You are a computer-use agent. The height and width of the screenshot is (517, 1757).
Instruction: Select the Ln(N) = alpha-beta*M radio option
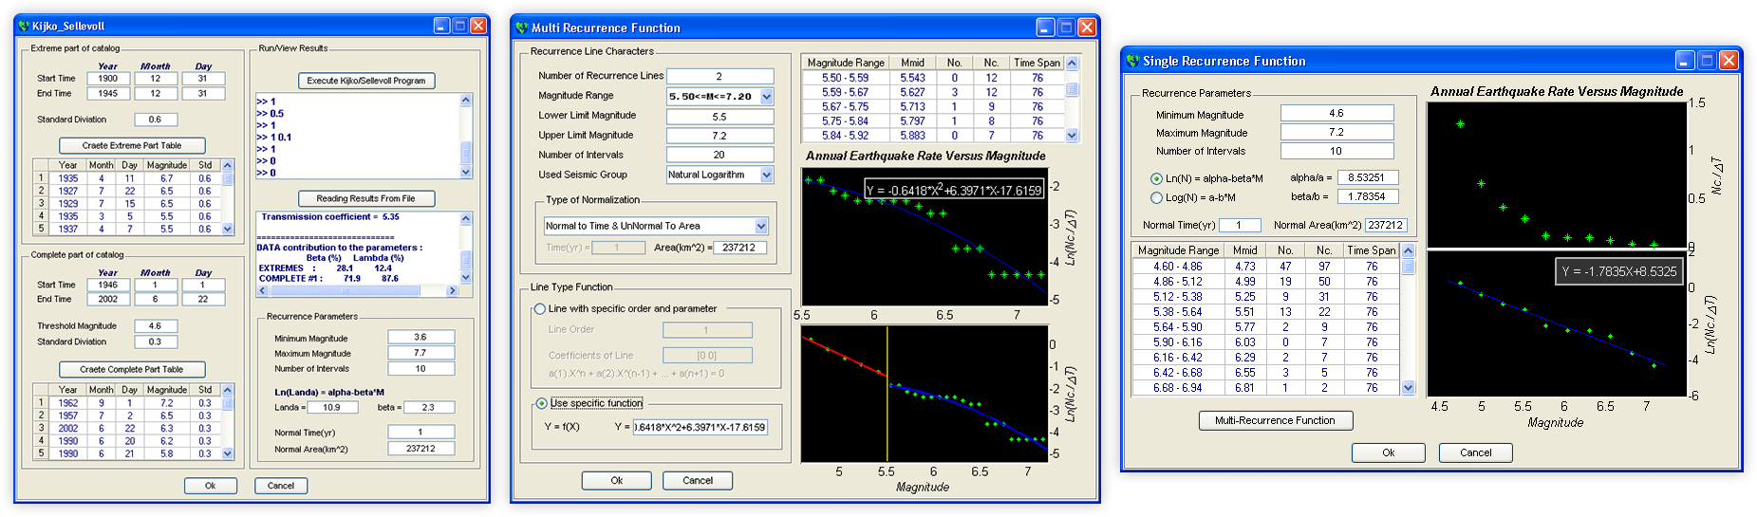tap(1156, 178)
